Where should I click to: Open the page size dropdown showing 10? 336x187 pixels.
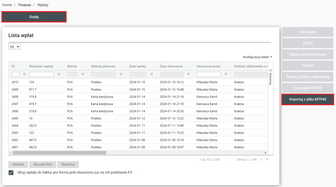(14, 47)
